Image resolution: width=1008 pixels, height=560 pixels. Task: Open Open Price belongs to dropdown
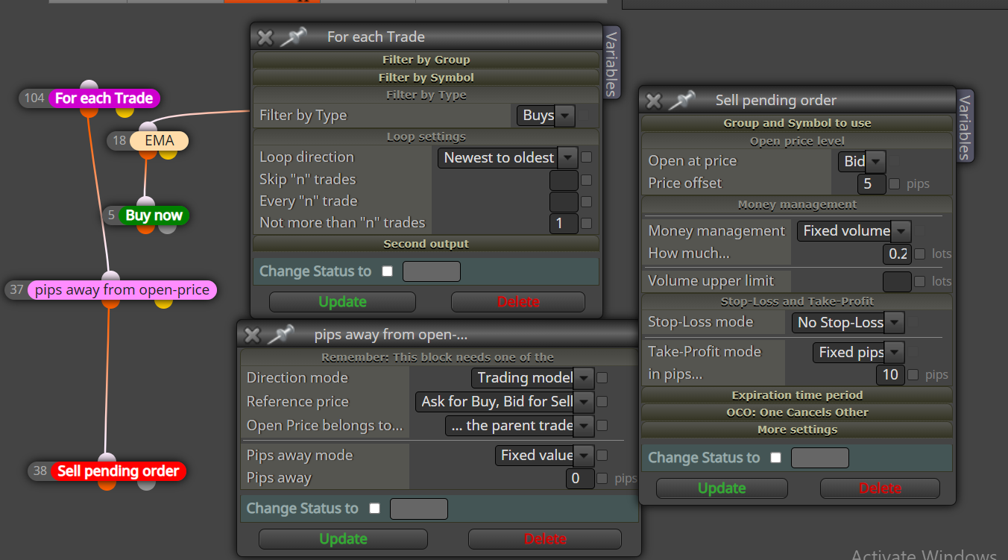click(520, 426)
